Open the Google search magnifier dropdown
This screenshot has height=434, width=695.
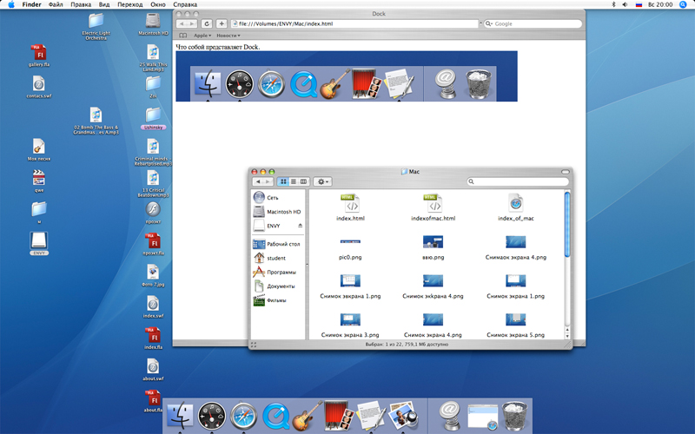point(489,24)
